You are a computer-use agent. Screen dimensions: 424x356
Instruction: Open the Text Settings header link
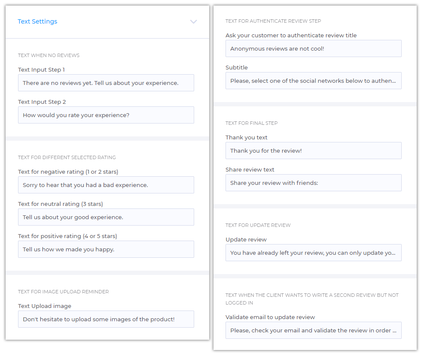pos(37,21)
